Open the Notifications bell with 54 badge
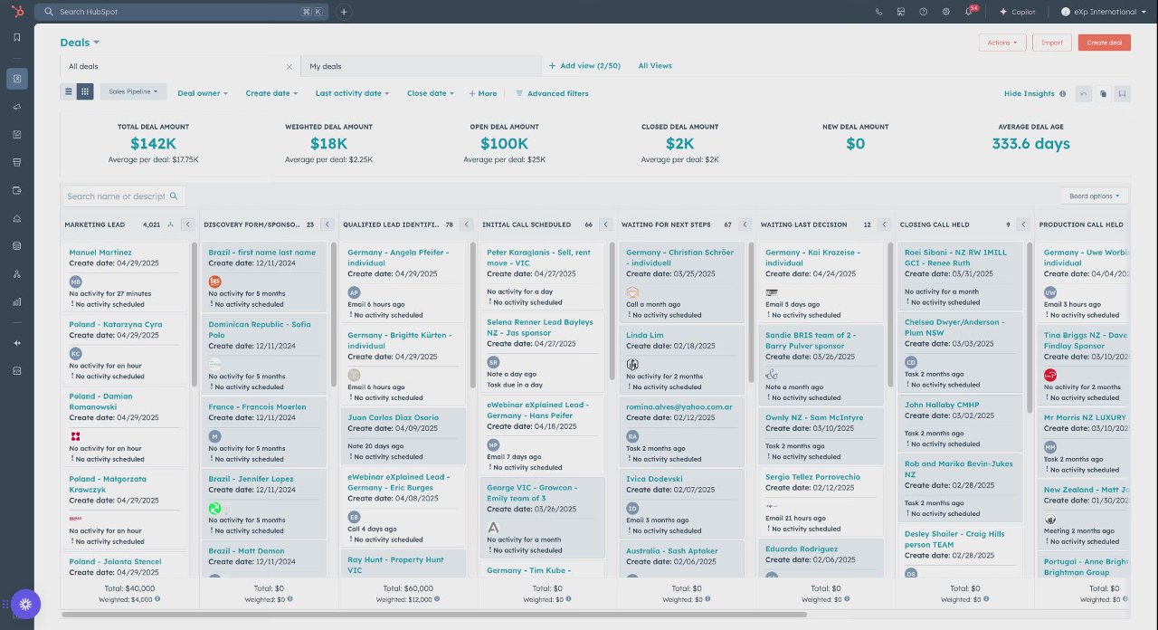 pos(969,12)
